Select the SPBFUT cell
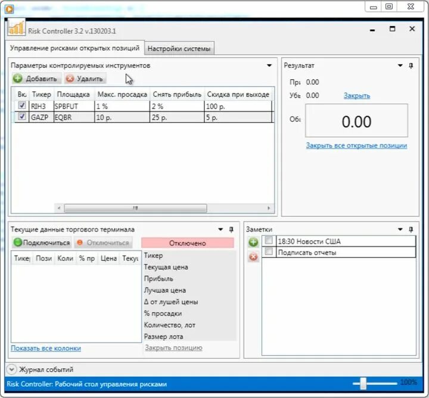The width and height of the screenshot is (429, 398). [74, 106]
